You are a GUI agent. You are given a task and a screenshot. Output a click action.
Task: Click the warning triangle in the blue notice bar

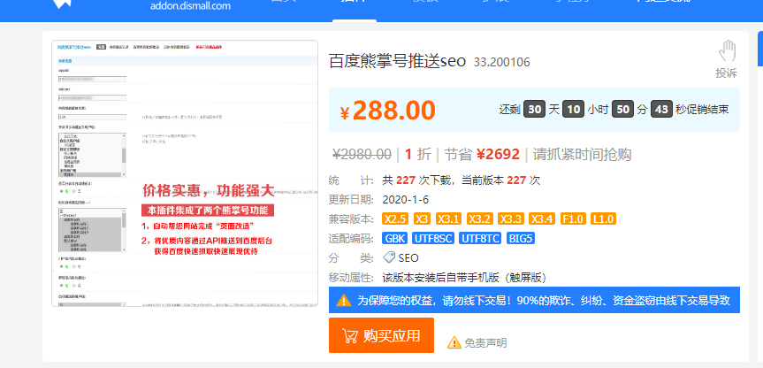tap(344, 300)
